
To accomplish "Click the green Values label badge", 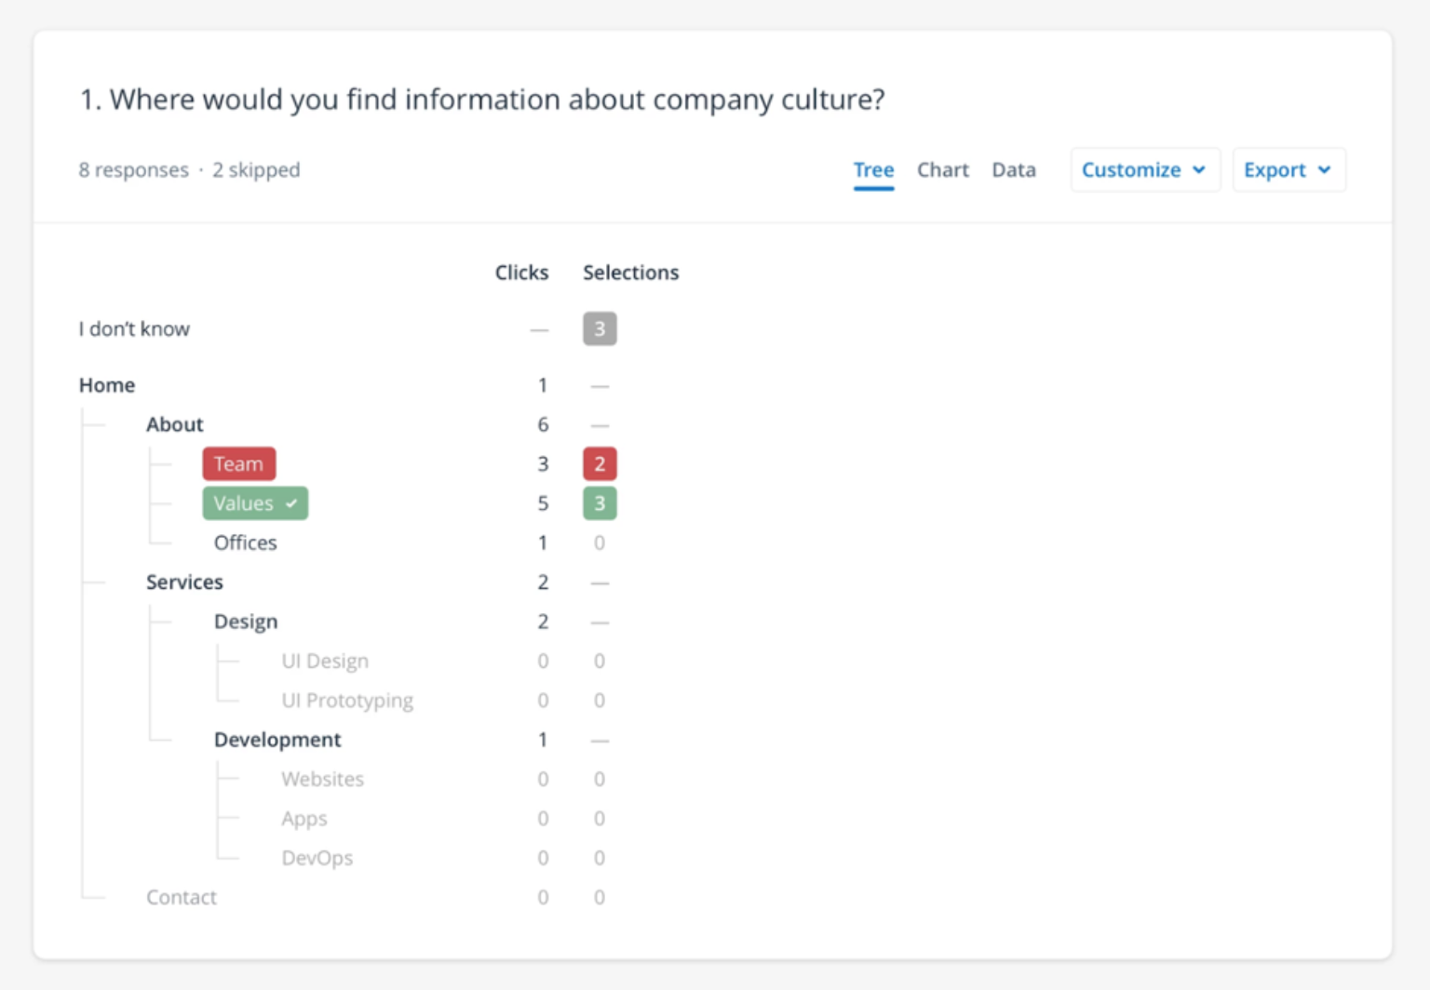I will 244,502.
